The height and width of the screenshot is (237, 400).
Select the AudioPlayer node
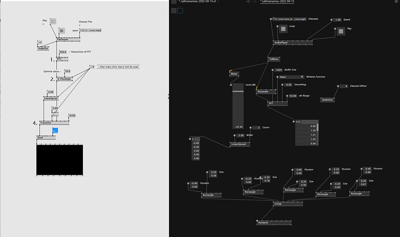point(292,42)
